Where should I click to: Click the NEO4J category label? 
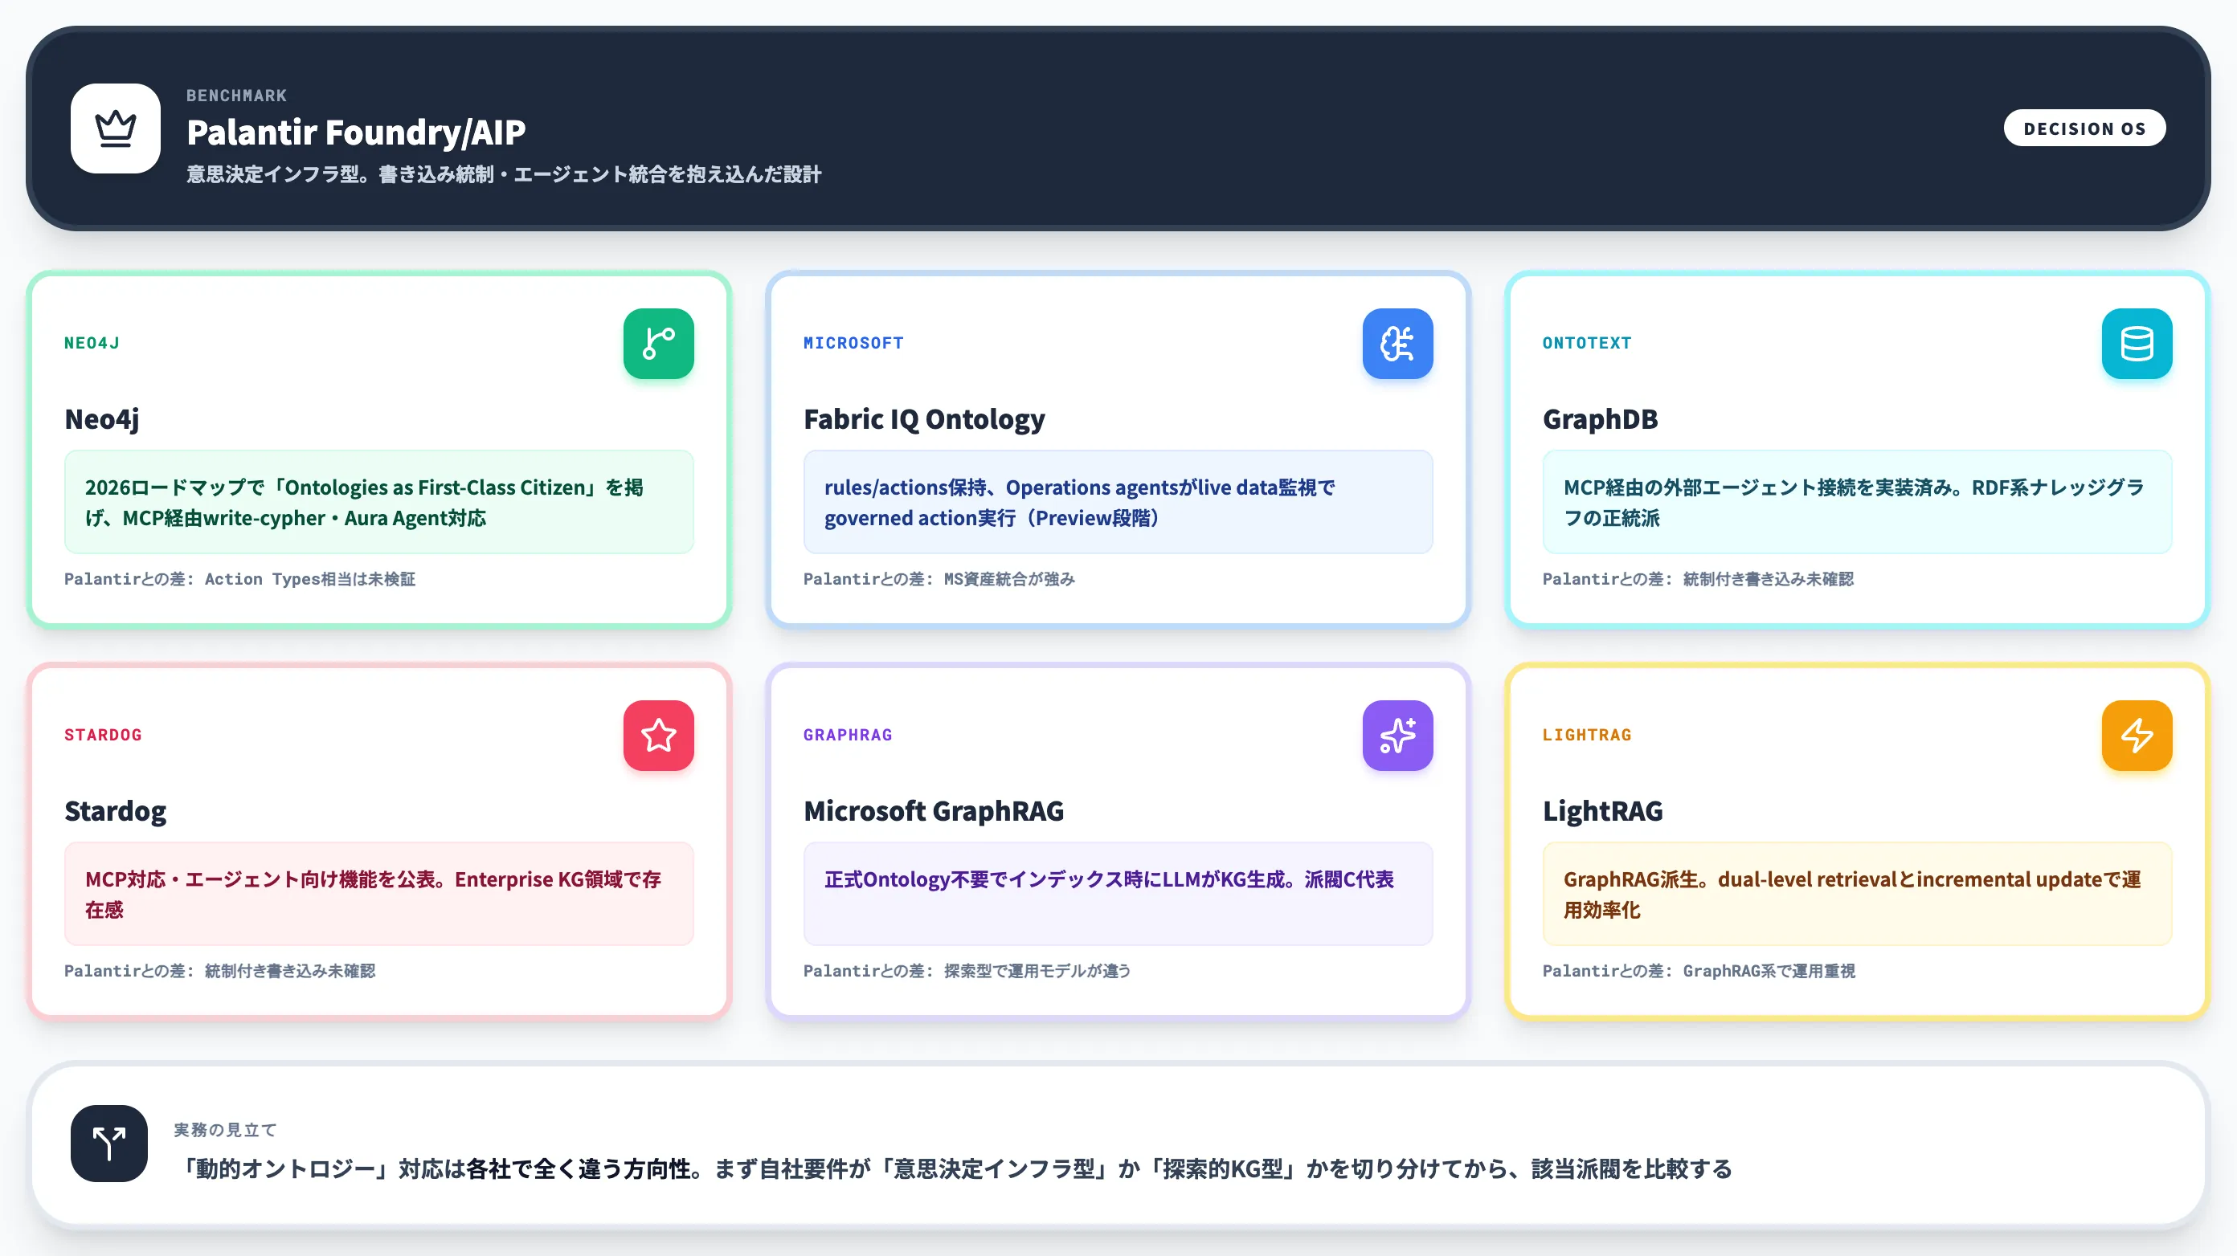(x=92, y=343)
